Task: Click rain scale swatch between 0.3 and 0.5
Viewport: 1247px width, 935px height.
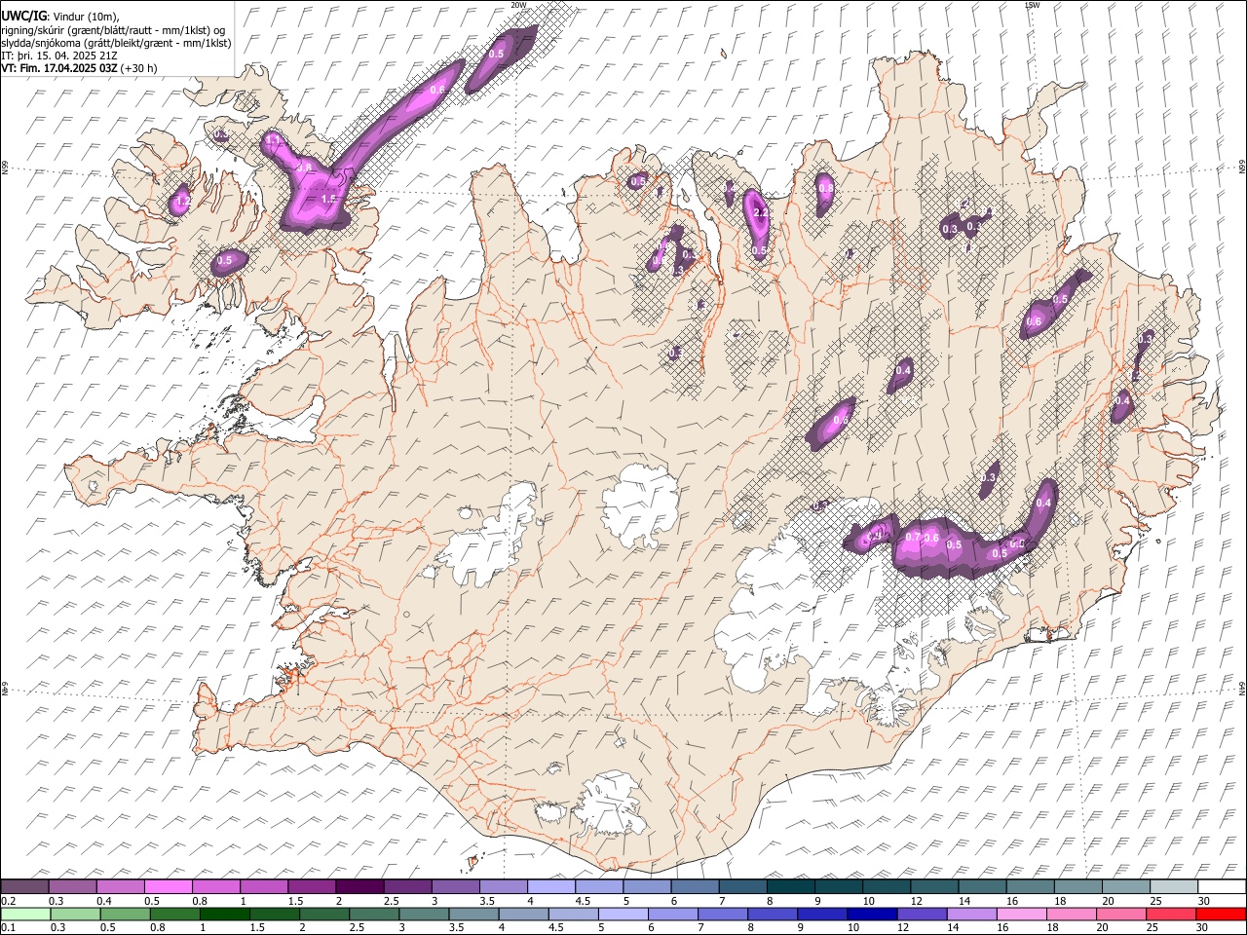Action: click(75, 914)
